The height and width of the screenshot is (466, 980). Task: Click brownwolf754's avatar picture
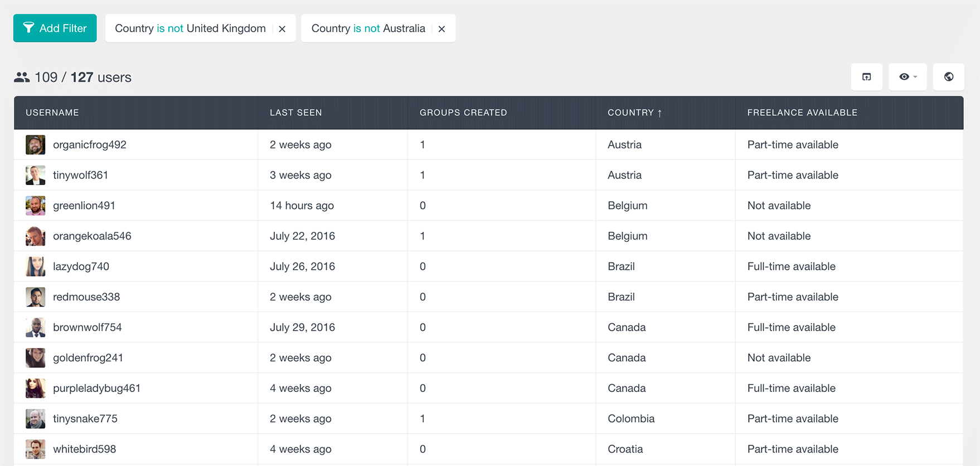point(35,327)
